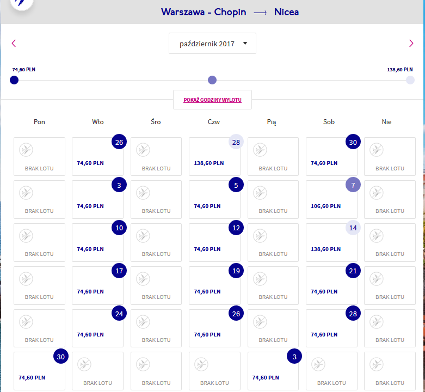Select 74,60 PLN flight on Saturday 21

pyautogui.click(x=331, y=285)
